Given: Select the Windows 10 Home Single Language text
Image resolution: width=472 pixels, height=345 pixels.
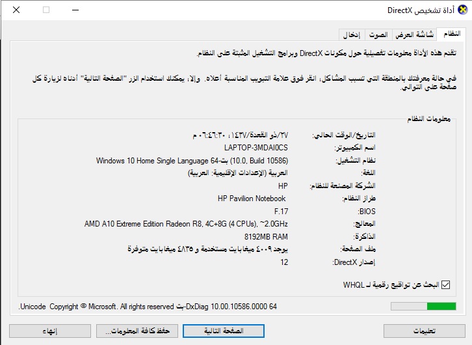Looking at the screenshot, I should point(192,161).
